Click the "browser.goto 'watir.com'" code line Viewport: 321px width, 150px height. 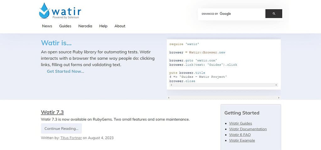193,60
